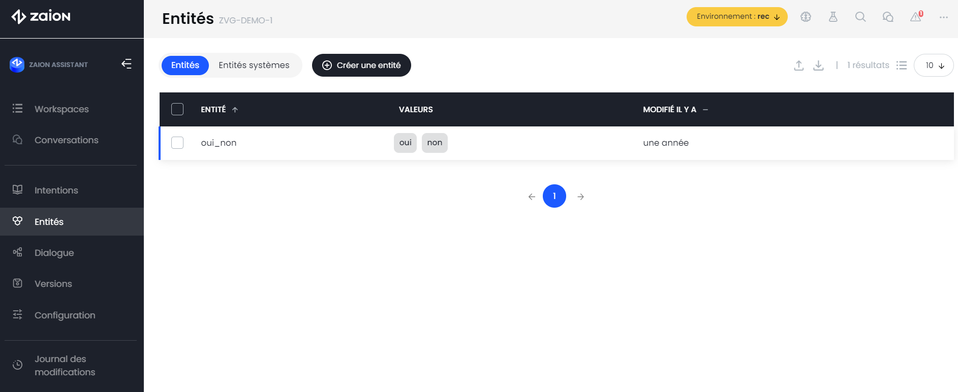Sort by the ENTITÉ column header
Viewport: 958px width, 392px height.
pyautogui.click(x=213, y=110)
